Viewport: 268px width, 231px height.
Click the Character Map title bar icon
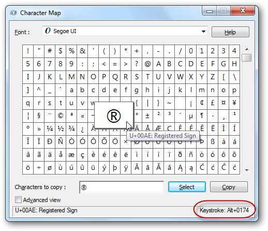click(13, 13)
